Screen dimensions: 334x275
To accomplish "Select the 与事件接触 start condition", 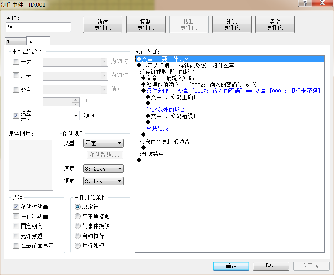I will pyautogui.click(x=78, y=226).
